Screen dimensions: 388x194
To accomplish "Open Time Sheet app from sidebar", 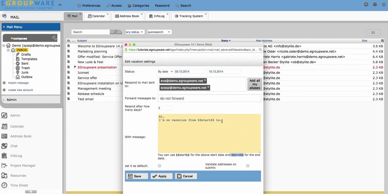I will (x=19, y=185).
